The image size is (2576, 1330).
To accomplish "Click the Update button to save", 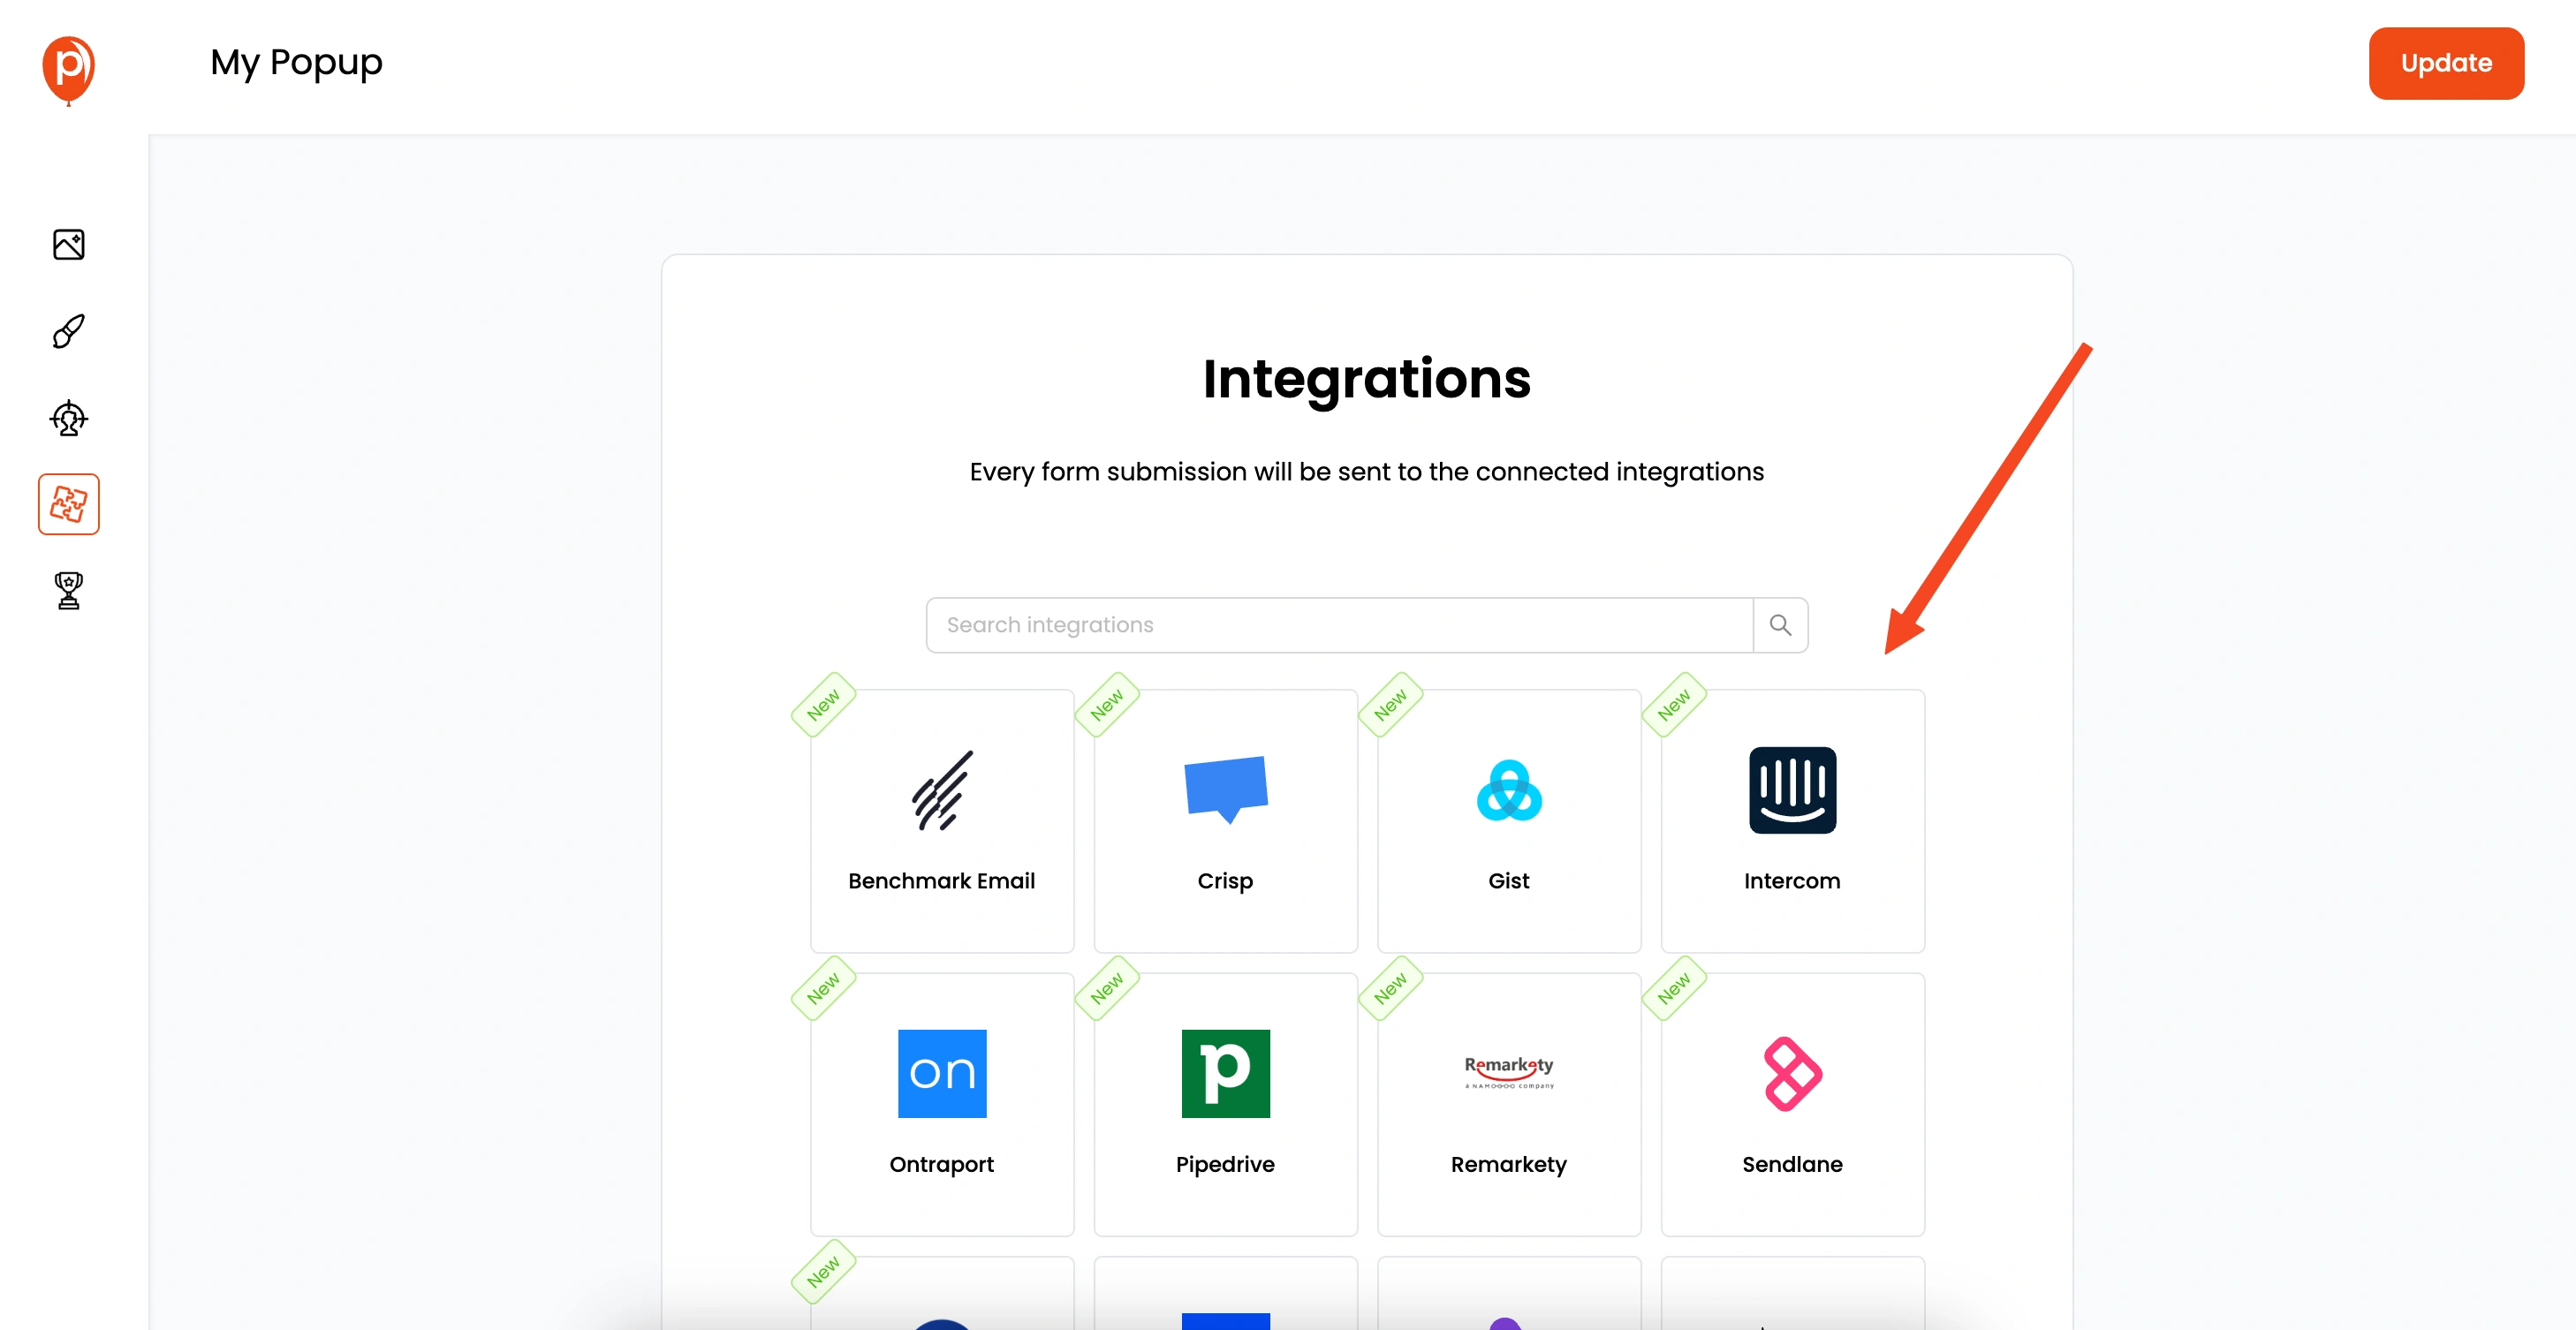I will pyautogui.click(x=2445, y=63).
